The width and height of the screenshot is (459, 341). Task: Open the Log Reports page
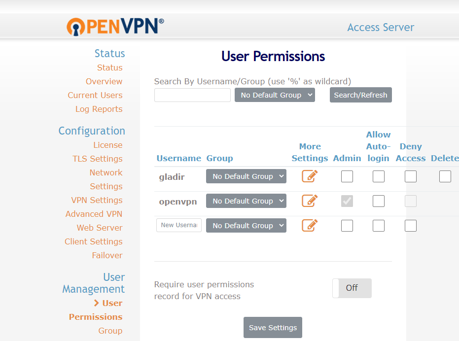(99, 109)
